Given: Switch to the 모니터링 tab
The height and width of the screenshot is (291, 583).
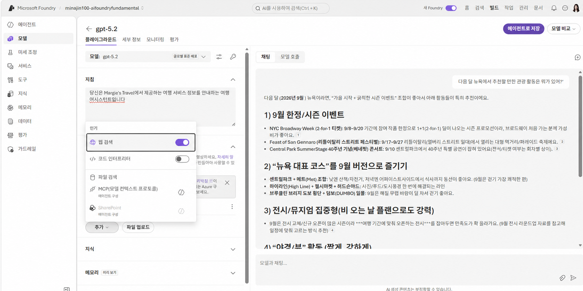Looking at the screenshot, I should point(155,39).
